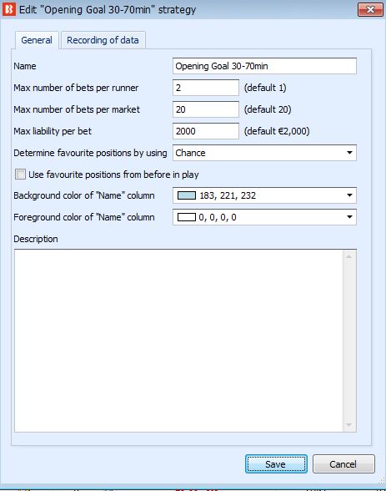Enable Use favourite positions from before in play
386x491 pixels.
coord(20,174)
